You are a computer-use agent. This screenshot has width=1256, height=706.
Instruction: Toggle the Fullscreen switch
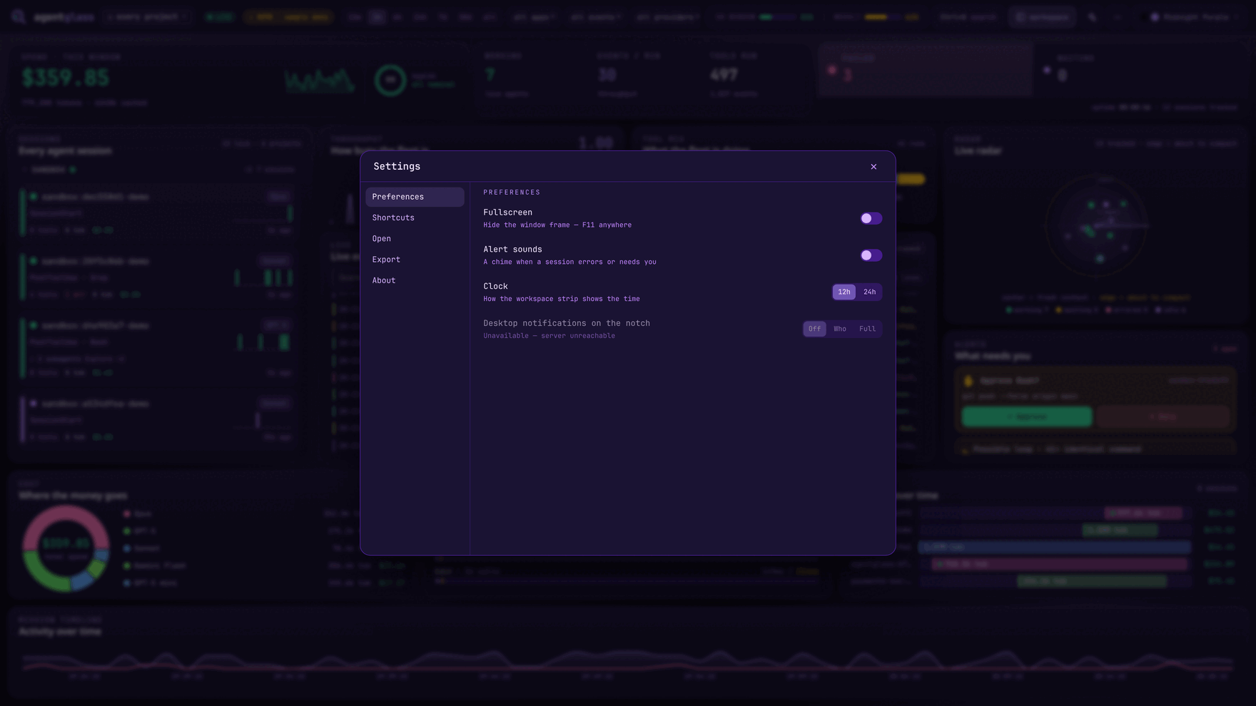point(871,218)
